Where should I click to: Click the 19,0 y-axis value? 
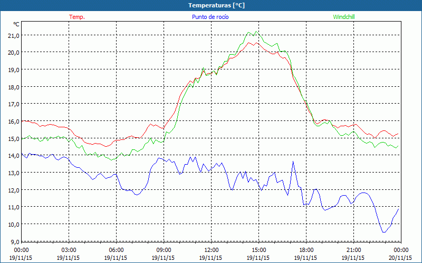14,70
